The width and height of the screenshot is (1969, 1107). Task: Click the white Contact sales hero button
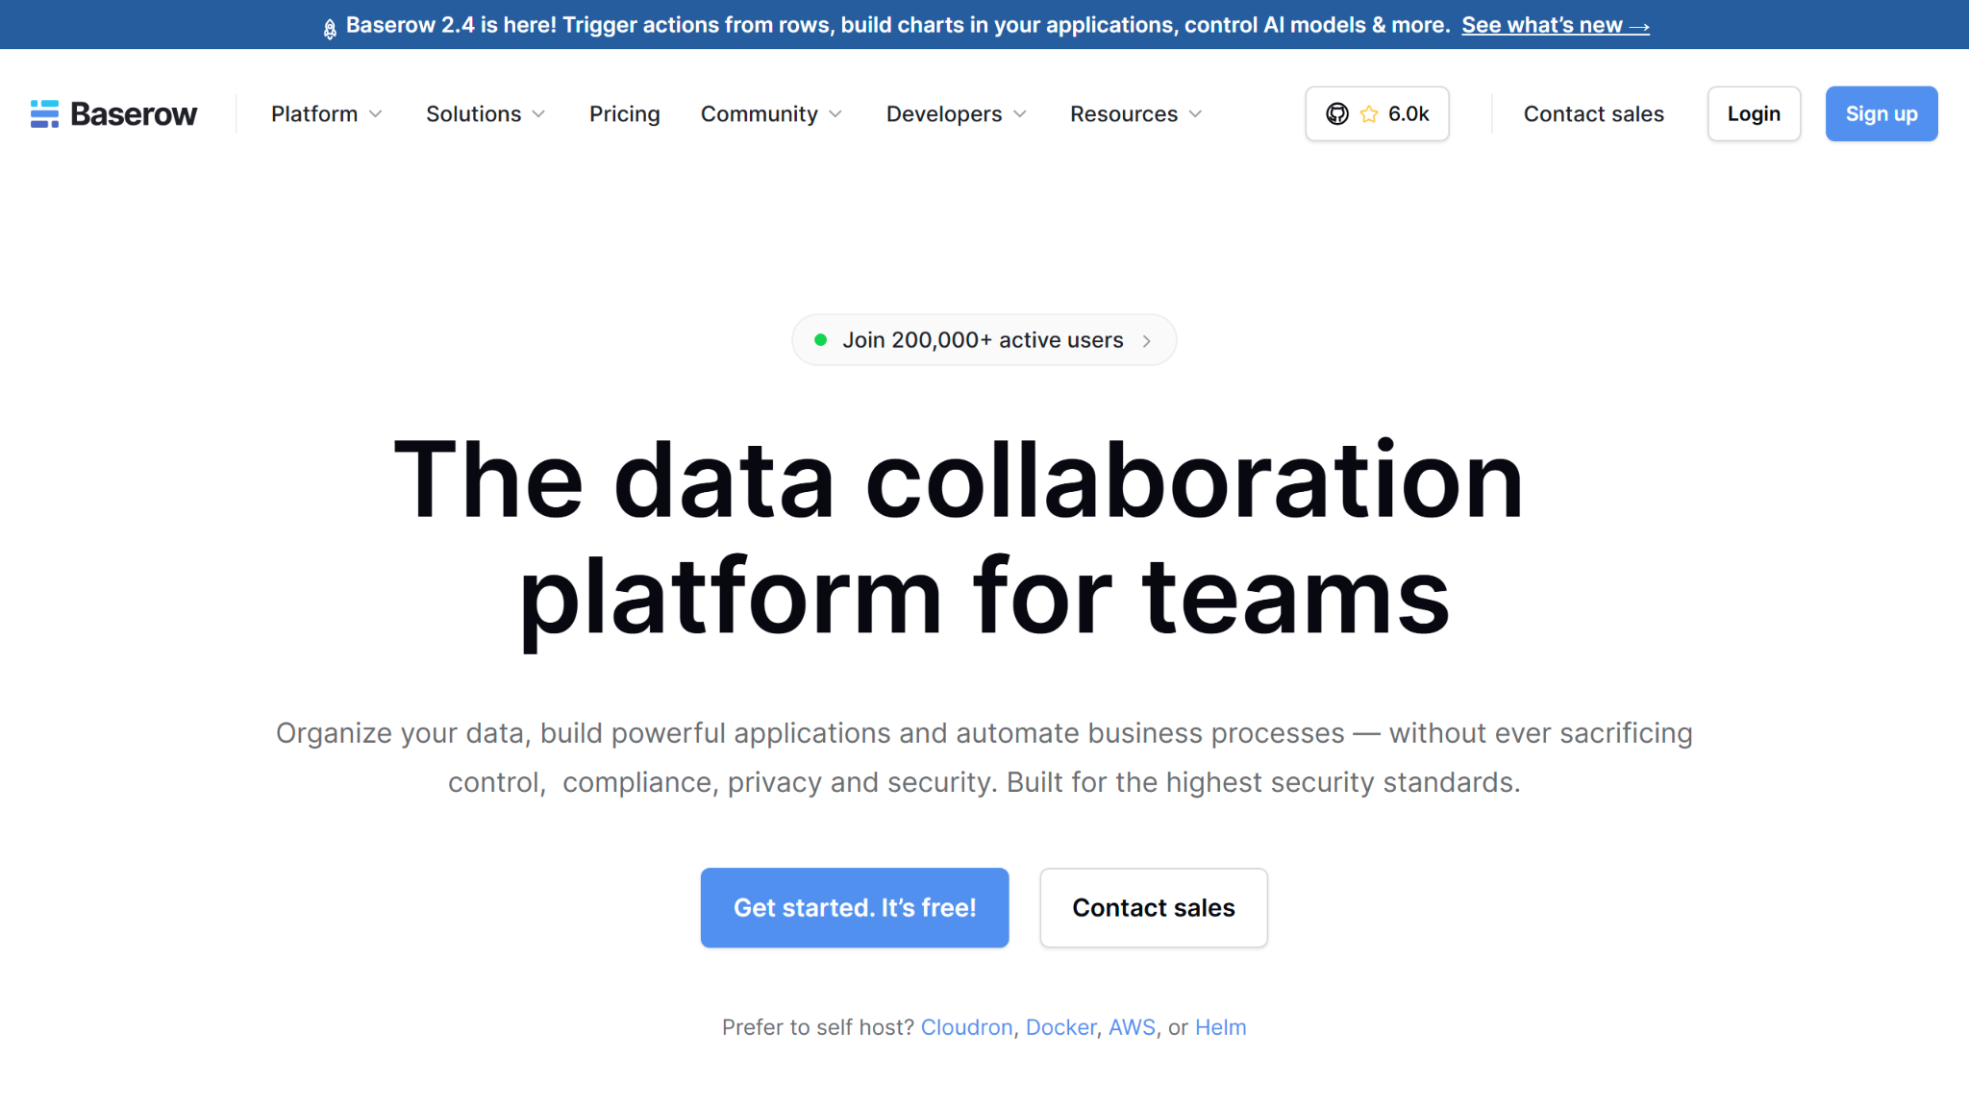pos(1154,907)
